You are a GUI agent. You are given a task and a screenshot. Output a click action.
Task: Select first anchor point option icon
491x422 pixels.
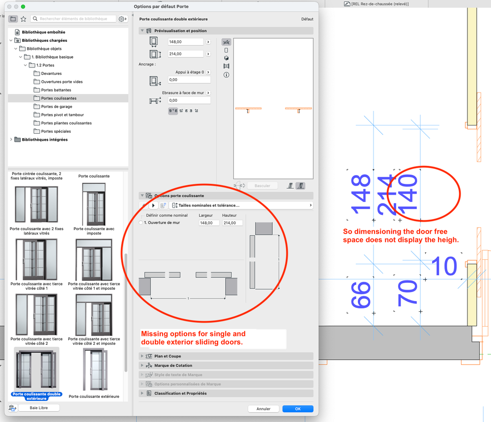pyautogui.click(x=173, y=111)
